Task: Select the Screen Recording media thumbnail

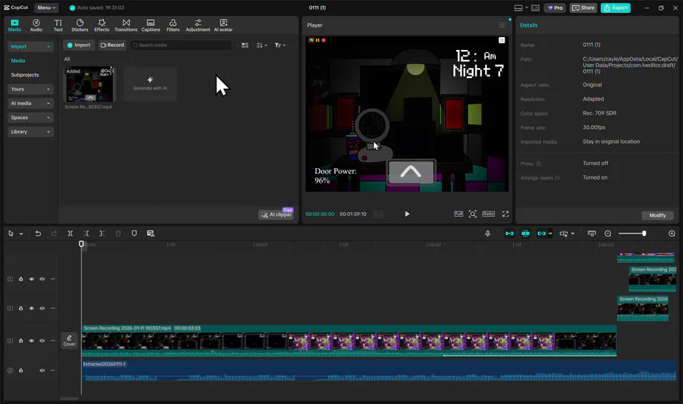Action: (89, 84)
